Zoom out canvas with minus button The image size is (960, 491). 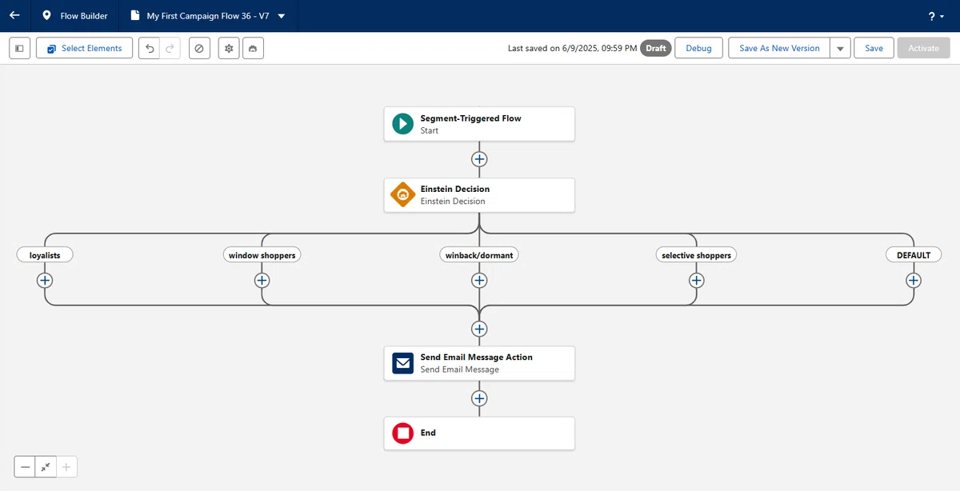click(25, 467)
